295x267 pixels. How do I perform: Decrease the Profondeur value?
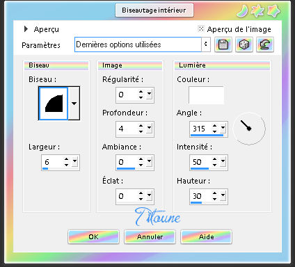pyautogui.click(x=141, y=131)
